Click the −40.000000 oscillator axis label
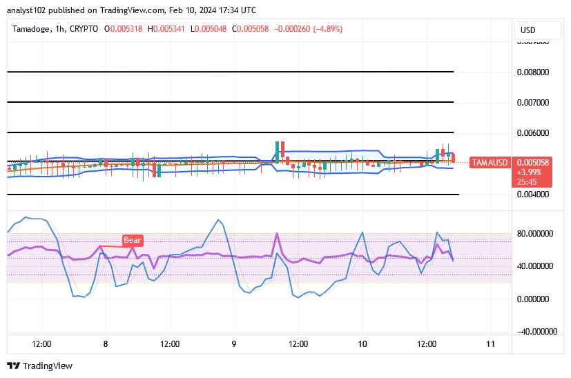Image resolution: width=571 pixels, height=378 pixels. tap(537, 331)
